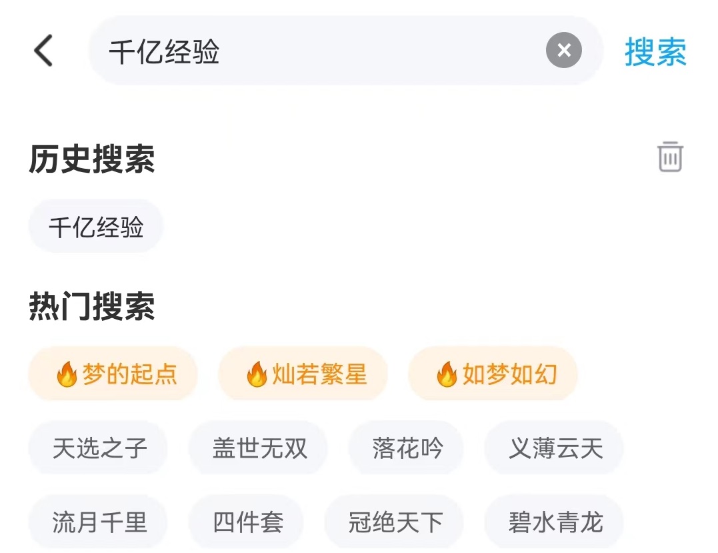
Task: Choose 天选之子 search suggestion
Action: click(x=99, y=448)
